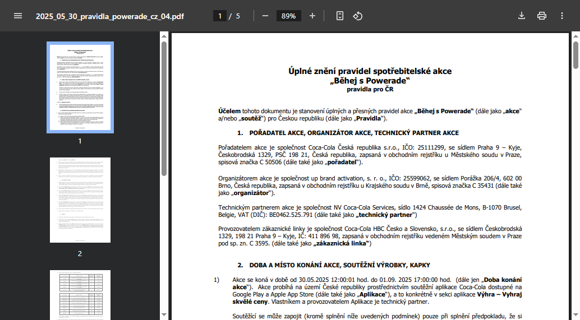Open the more actions three-dot menu
The width and height of the screenshot is (580, 320).
(x=562, y=16)
